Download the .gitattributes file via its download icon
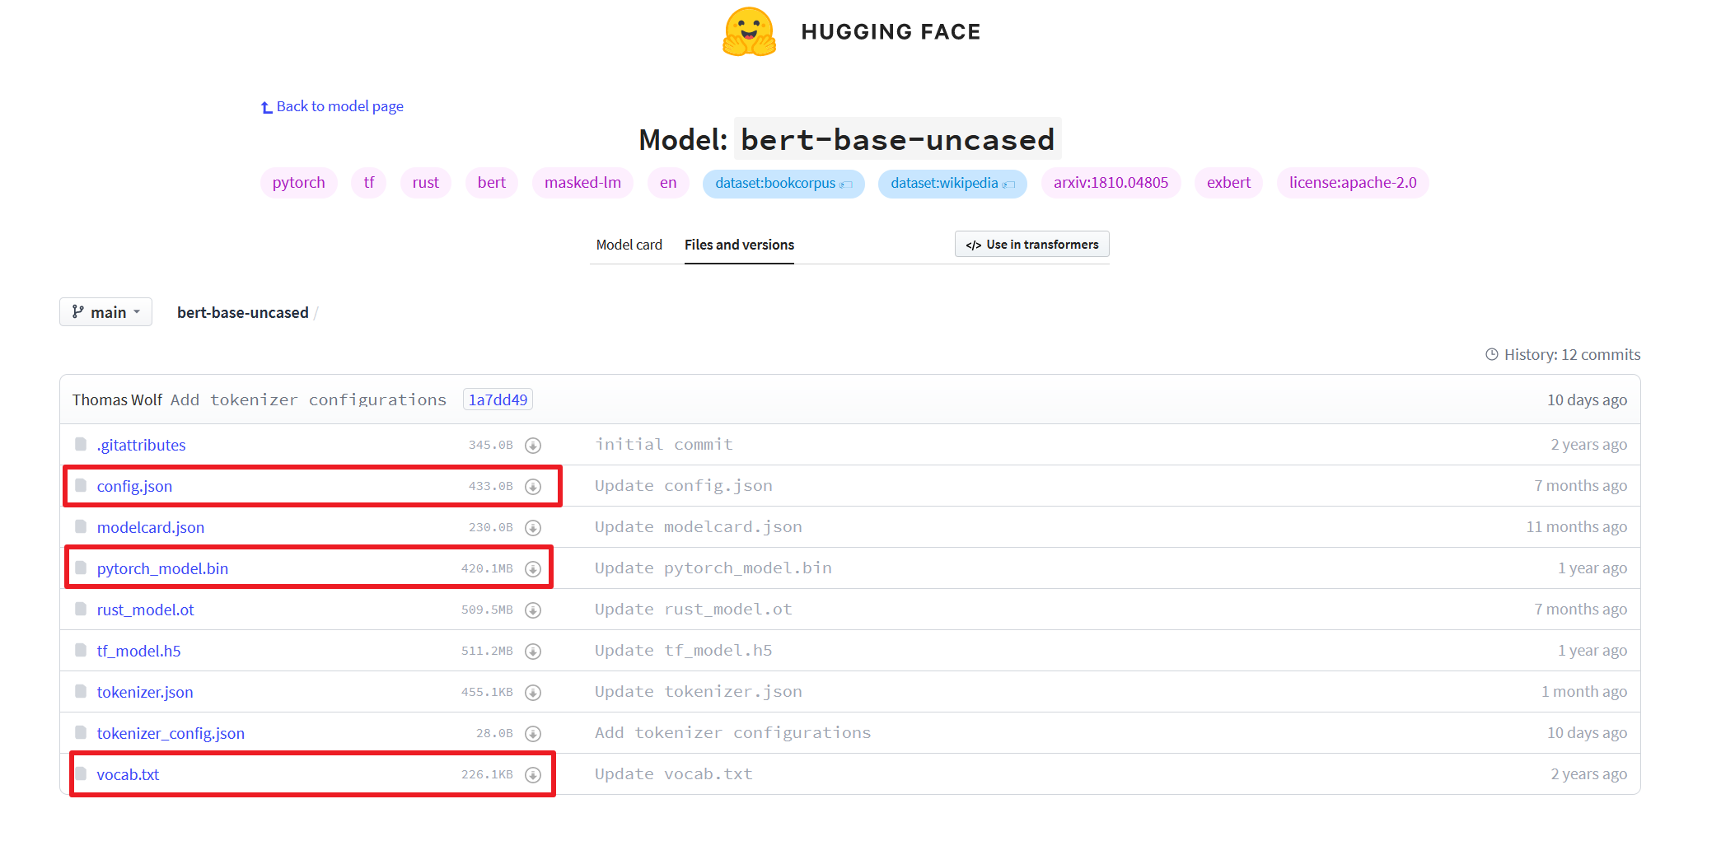The width and height of the screenshot is (1721, 841). click(x=533, y=446)
